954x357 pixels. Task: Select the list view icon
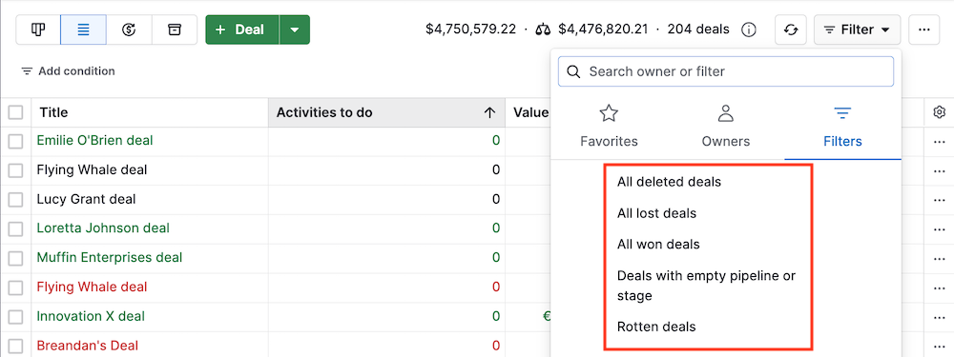pos(83,30)
